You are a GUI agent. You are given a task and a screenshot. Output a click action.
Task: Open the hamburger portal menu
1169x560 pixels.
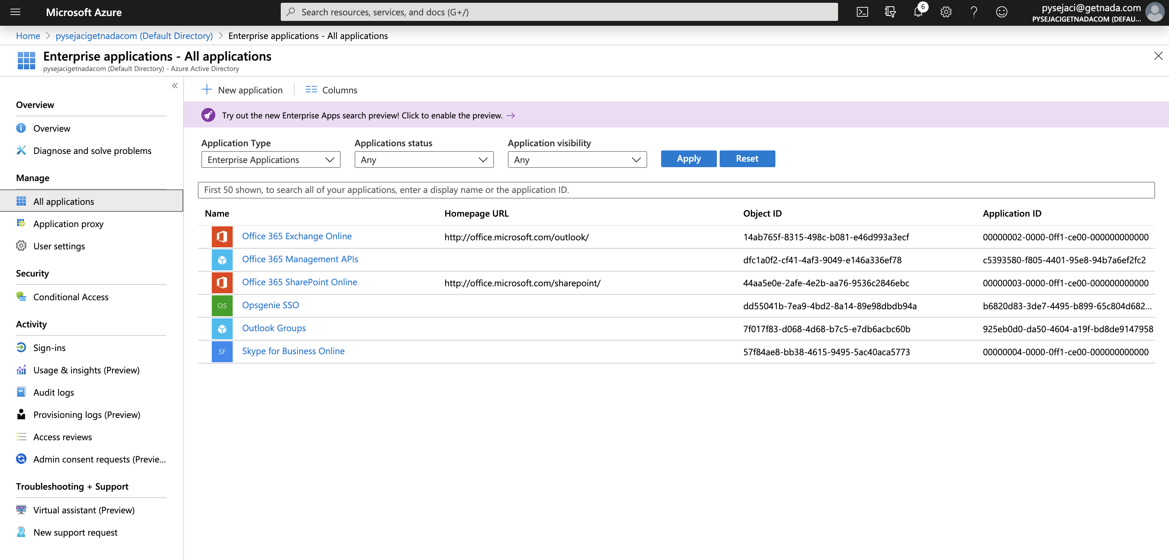(x=15, y=12)
